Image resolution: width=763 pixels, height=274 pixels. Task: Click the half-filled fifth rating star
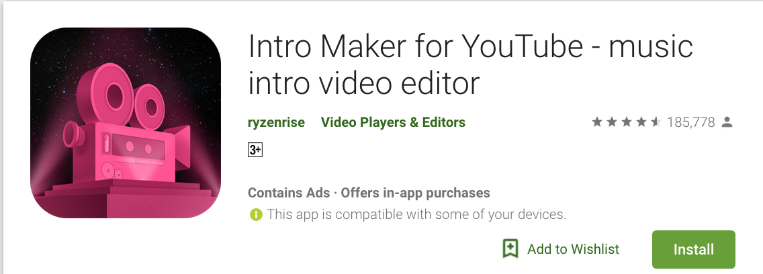[656, 122]
